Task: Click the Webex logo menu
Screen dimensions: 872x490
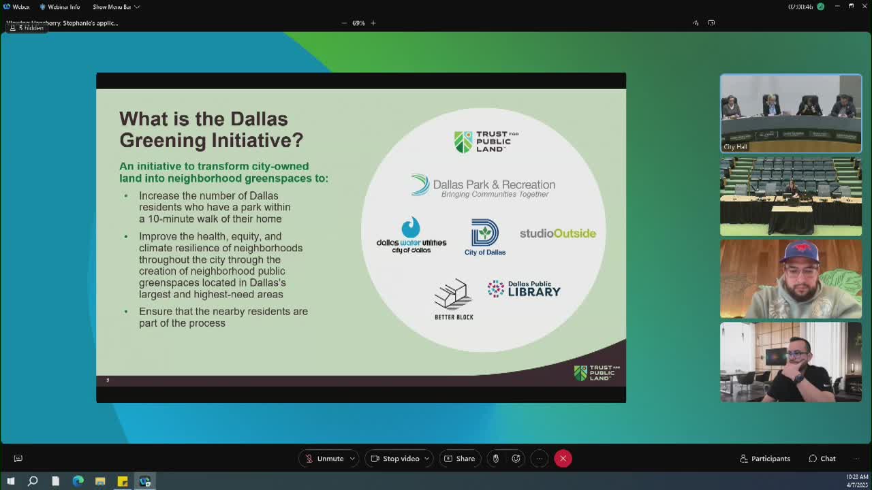Action: click(x=16, y=7)
